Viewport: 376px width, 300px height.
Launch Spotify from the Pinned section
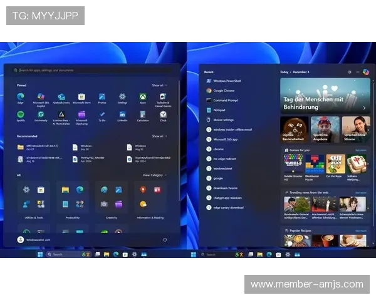[x=21, y=115]
